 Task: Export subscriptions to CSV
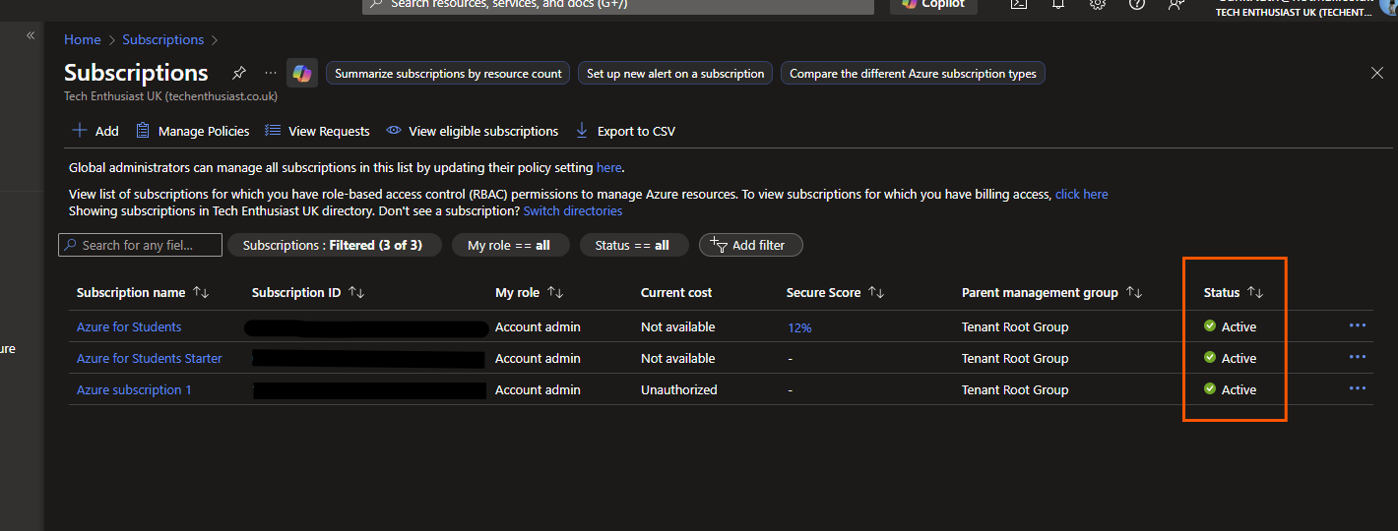625,131
